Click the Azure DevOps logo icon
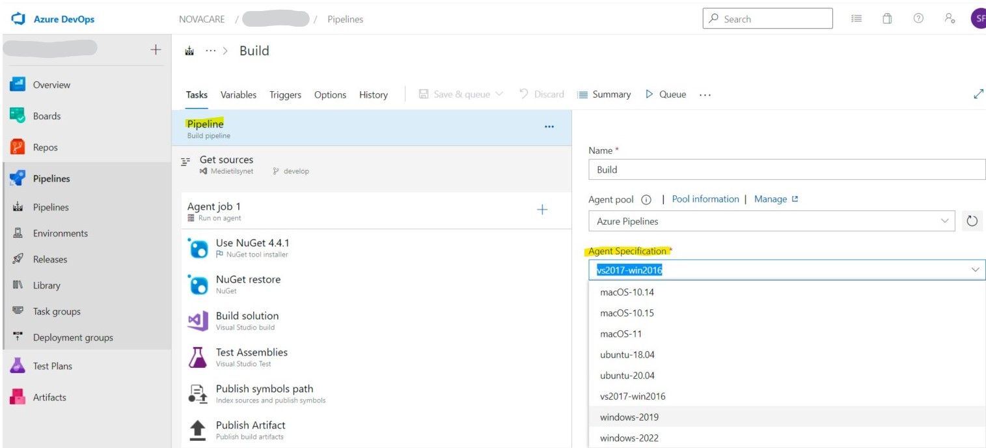This screenshot has height=448, width=986. tap(18, 19)
